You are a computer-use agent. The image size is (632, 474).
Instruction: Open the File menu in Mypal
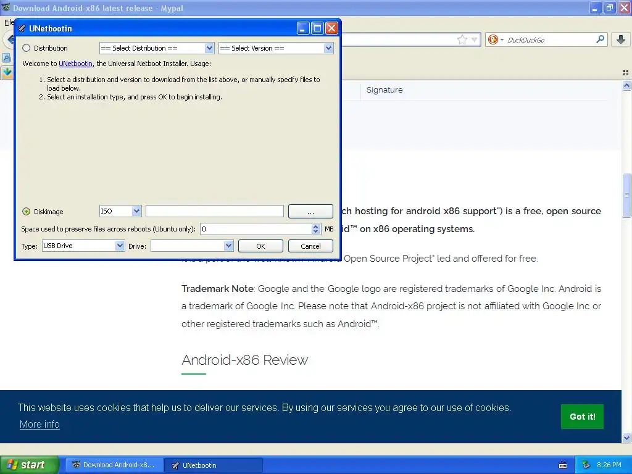tap(9, 22)
